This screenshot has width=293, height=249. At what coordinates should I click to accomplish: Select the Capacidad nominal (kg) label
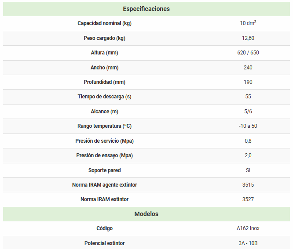coord(104,23)
